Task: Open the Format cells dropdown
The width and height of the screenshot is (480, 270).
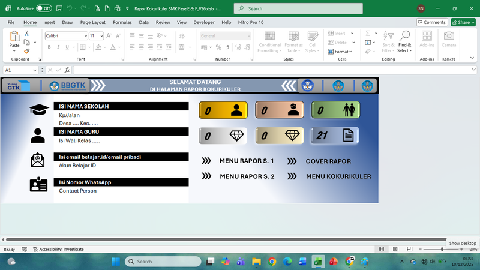Action: pyautogui.click(x=340, y=52)
